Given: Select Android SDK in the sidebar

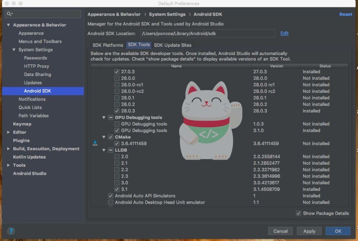Looking at the screenshot, I should pyautogui.click(x=43, y=91).
